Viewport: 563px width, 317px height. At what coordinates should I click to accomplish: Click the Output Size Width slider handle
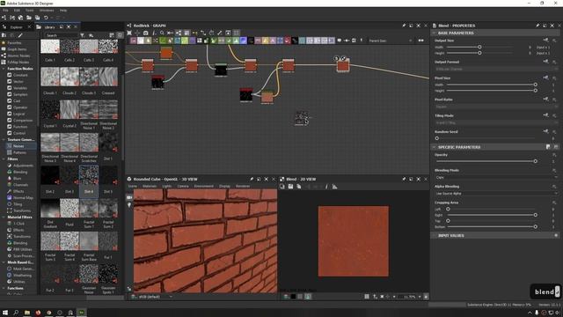click(x=479, y=47)
